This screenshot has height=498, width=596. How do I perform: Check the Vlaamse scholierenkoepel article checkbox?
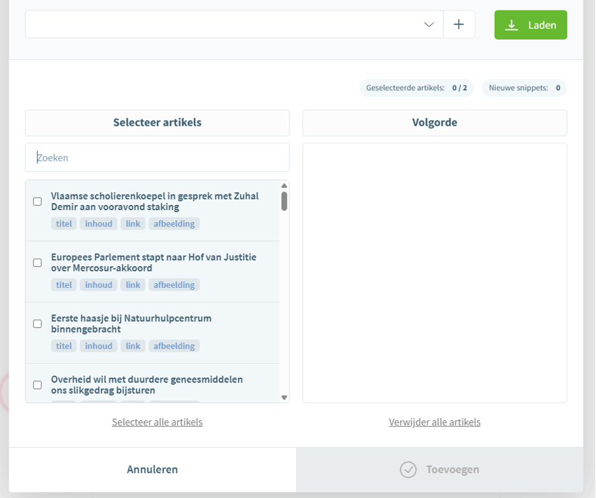(38, 202)
